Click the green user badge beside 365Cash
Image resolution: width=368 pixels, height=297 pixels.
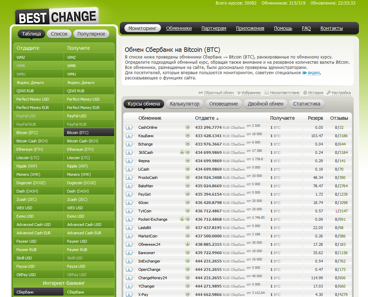tap(182, 152)
